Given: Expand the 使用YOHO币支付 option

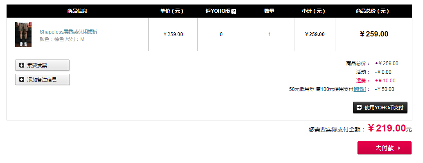Looking at the screenshot, I should 380,107.
